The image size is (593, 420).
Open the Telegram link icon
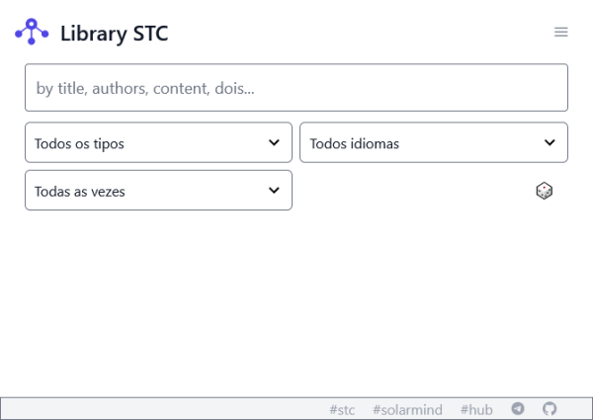(x=518, y=409)
